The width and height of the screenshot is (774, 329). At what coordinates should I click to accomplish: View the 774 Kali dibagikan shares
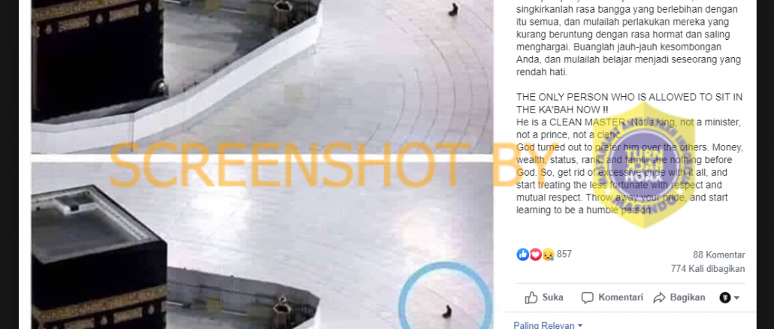[707, 269]
